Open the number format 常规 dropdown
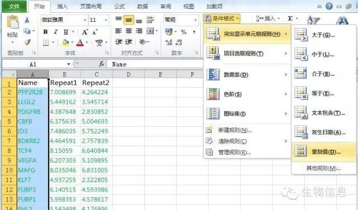 pos(195,20)
